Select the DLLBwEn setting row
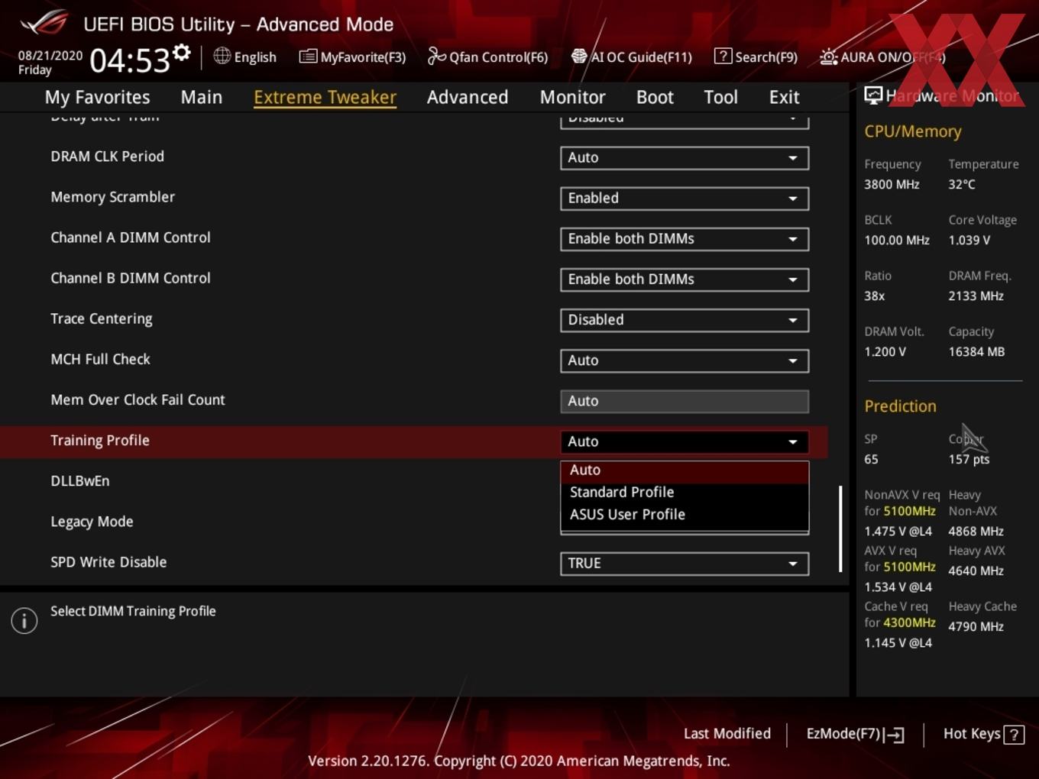This screenshot has height=779, width=1039. (413, 481)
